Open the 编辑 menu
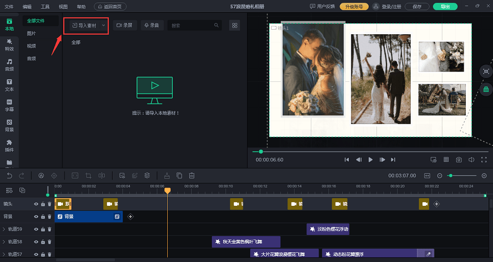 pyautogui.click(x=27, y=7)
